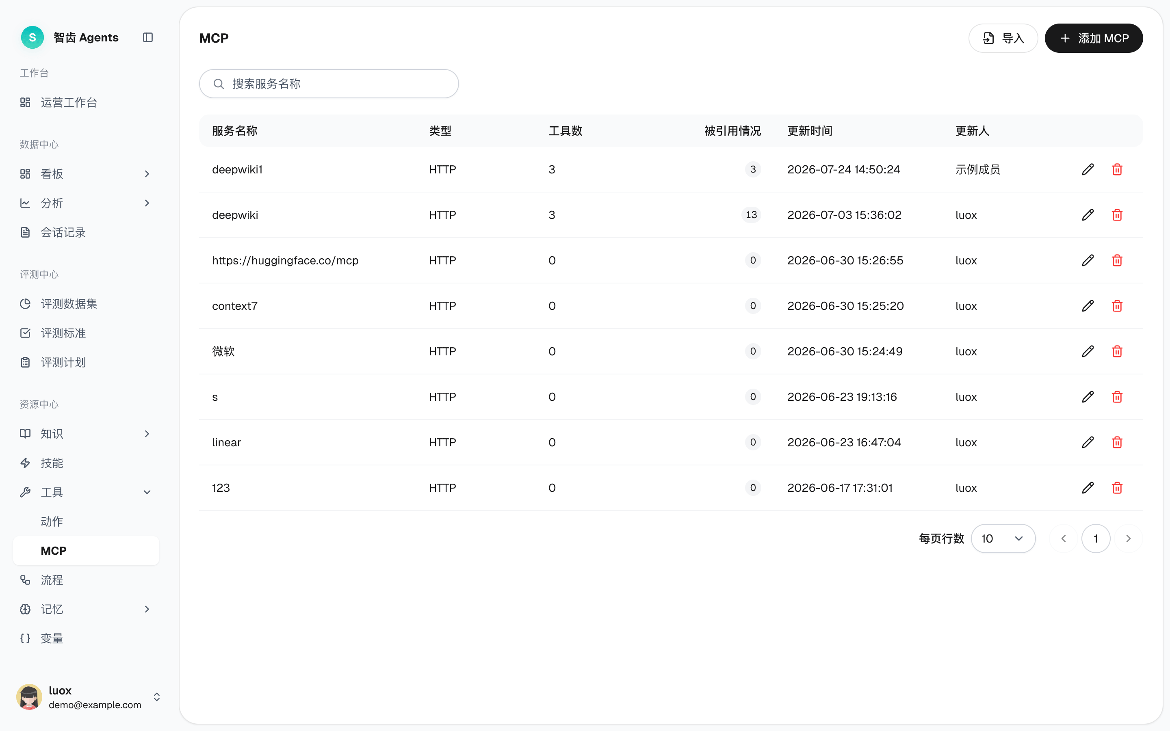The width and height of the screenshot is (1170, 731).
Task: Click the reference count badge 13
Action: coord(751,215)
